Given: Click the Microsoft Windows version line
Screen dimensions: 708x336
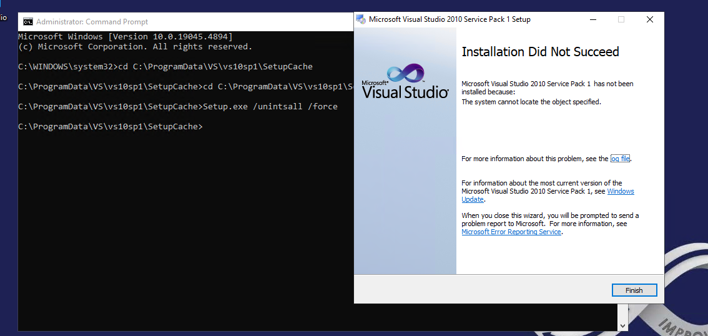Looking at the screenshot, I should click(125, 36).
